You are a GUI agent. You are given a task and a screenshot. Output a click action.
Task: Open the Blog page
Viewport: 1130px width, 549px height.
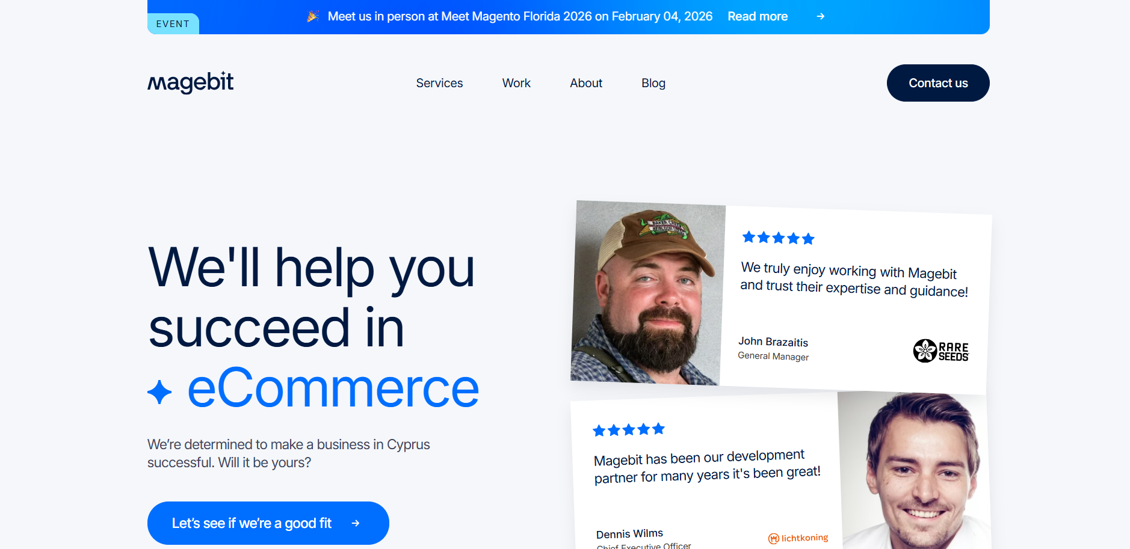click(x=653, y=83)
